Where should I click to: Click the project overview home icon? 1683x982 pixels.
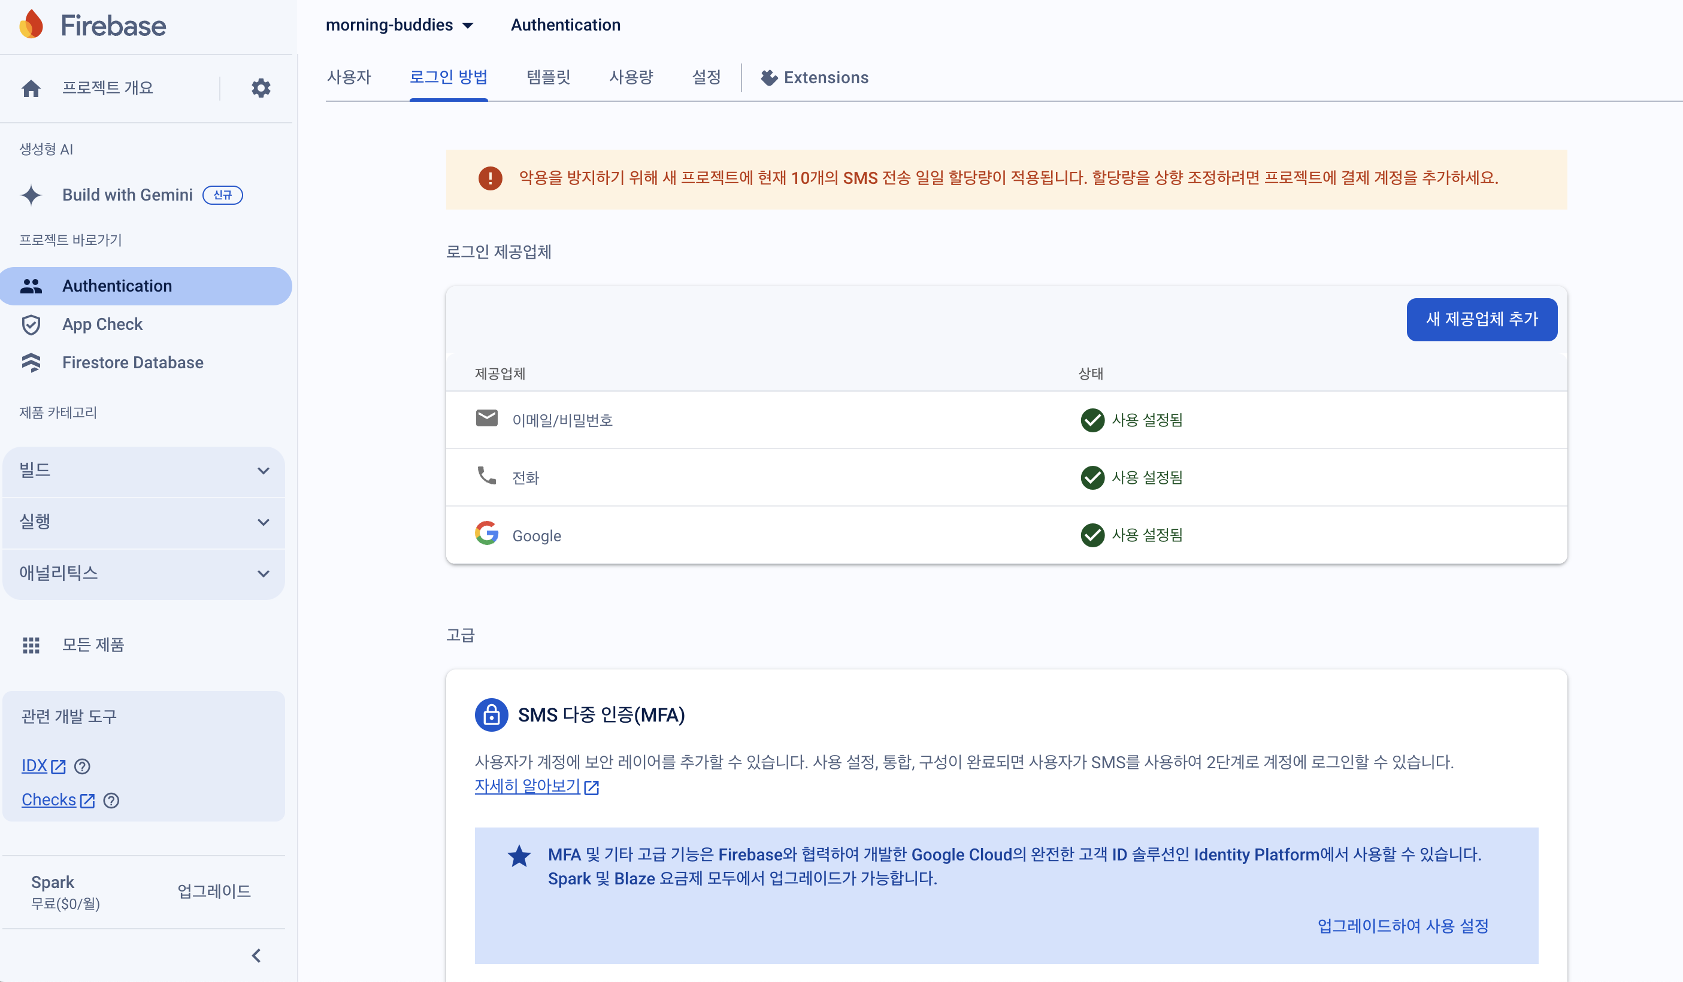[31, 88]
